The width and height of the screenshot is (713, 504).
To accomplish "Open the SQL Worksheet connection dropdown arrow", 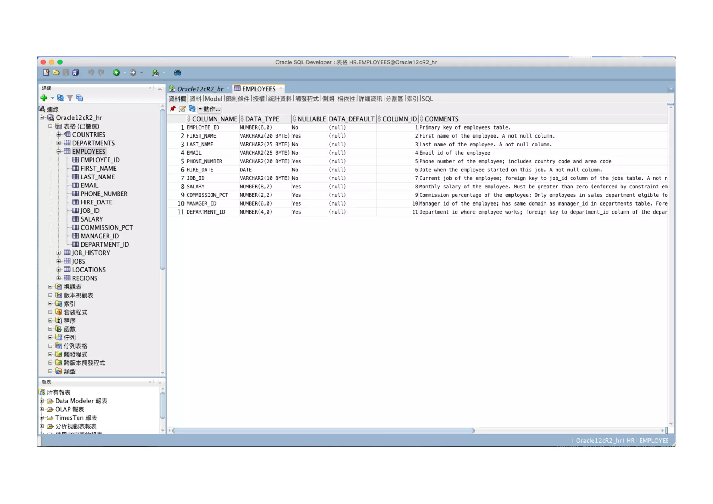I will click(x=163, y=73).
